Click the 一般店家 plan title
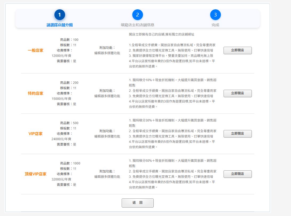The height and width of the screenshot is (216, 291). click(35, 50)
